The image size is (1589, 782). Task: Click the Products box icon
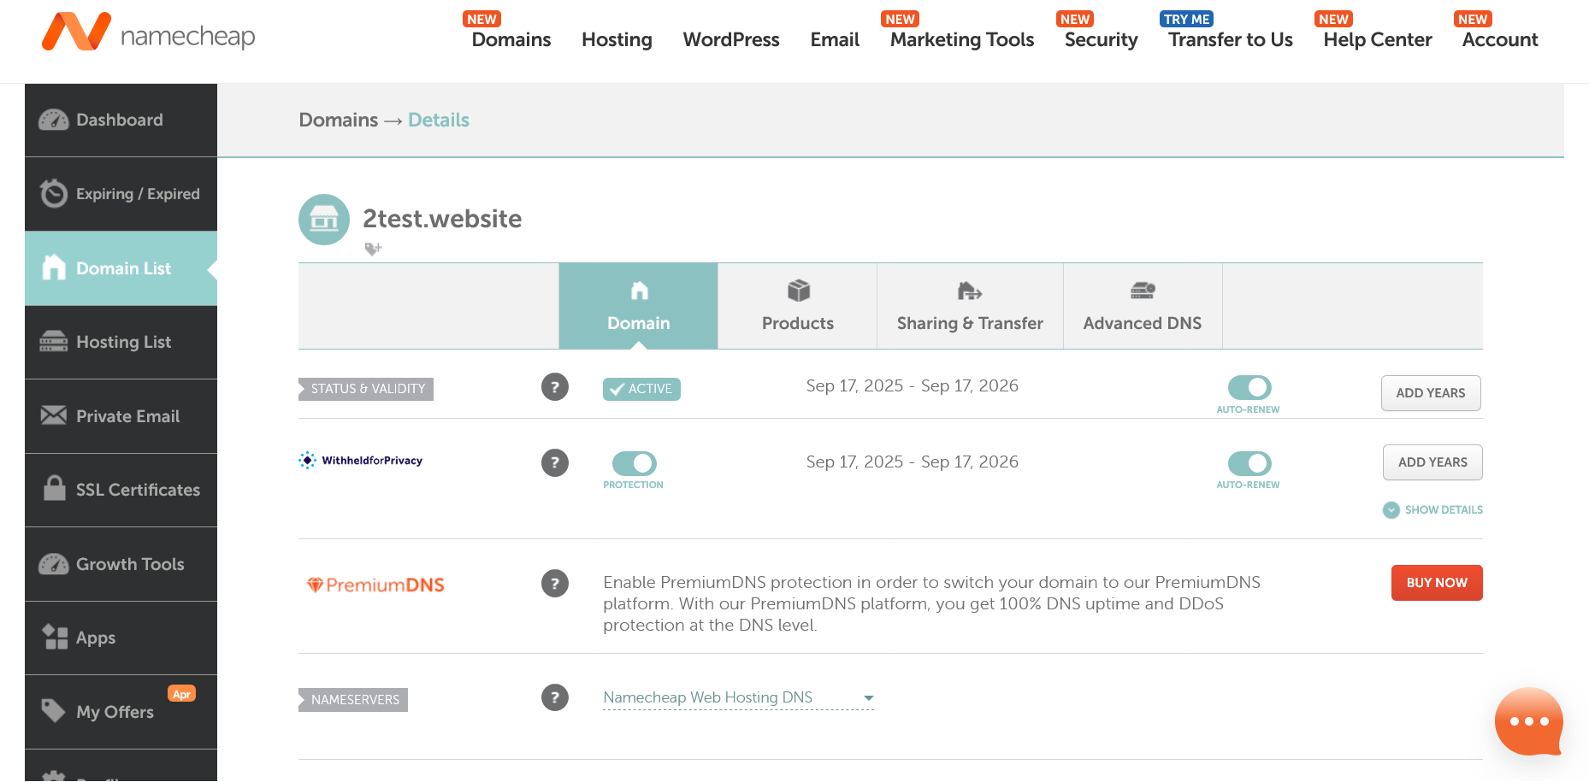(x=799, y=291)
